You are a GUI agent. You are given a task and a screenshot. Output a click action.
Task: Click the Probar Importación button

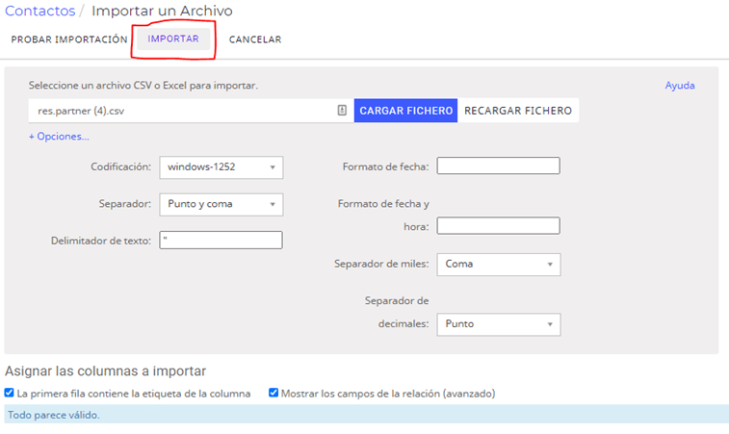69,39
